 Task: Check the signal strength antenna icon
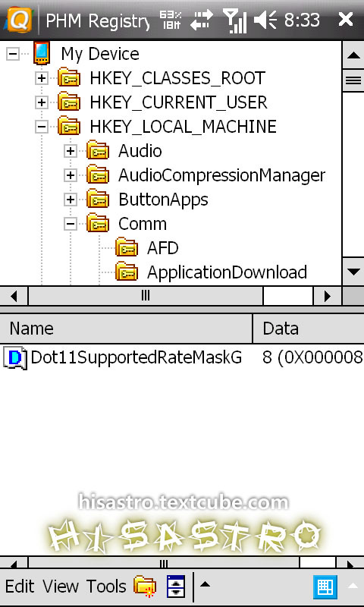coord(234,21)
